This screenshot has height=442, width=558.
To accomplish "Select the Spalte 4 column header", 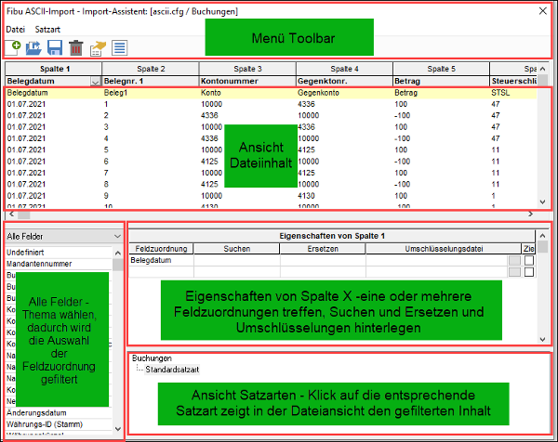I will point(344,69).
